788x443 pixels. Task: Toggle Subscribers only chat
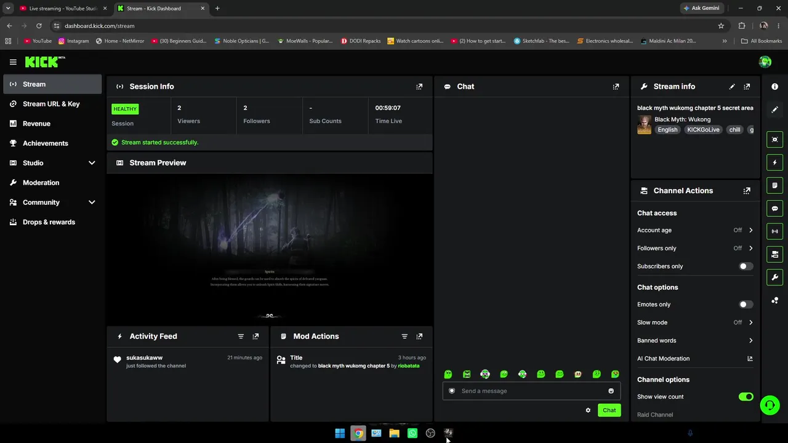coord(746,266)
